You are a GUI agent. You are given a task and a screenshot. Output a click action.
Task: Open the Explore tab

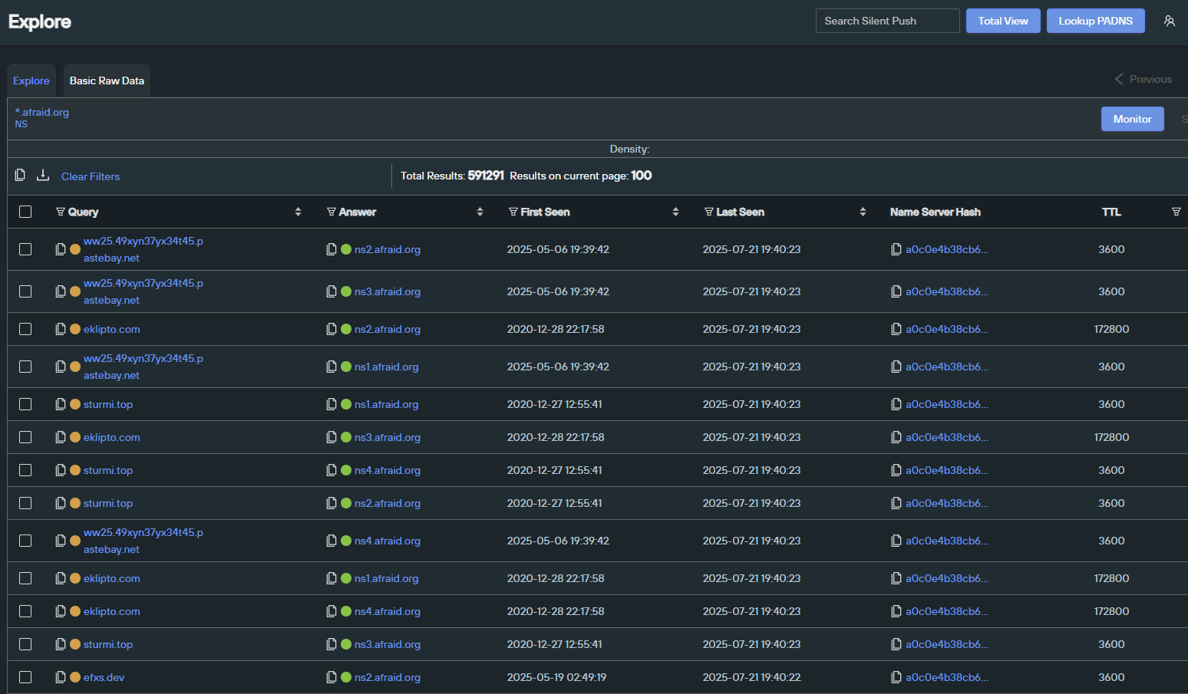pos(31,81)
